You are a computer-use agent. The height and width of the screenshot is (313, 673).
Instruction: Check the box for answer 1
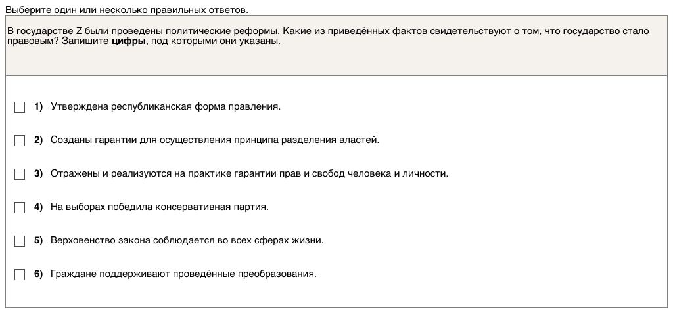20,107
